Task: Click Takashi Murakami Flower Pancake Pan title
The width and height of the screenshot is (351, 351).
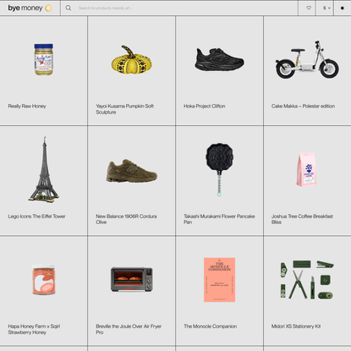Action: [219, 219]
